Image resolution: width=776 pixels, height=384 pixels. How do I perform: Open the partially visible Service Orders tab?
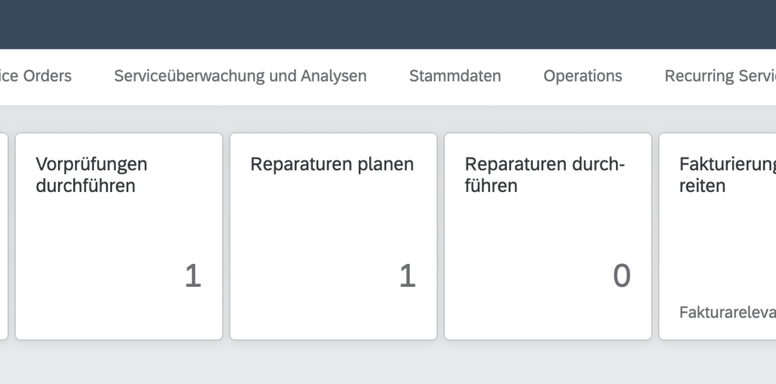[35, 76]
